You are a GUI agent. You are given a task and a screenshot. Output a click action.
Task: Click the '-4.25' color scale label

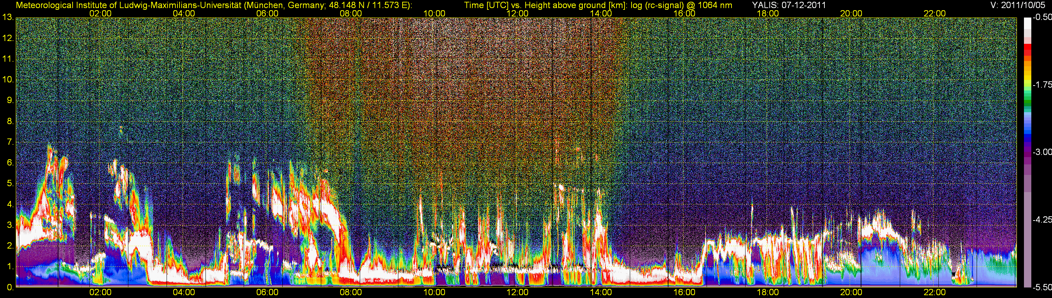(1042, 219)
